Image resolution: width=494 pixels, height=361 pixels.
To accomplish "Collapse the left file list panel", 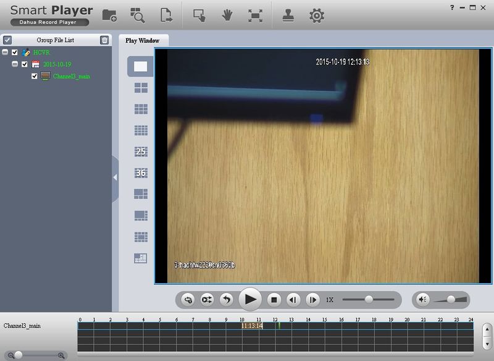I will pyautogui.click(x=115, y=177).
